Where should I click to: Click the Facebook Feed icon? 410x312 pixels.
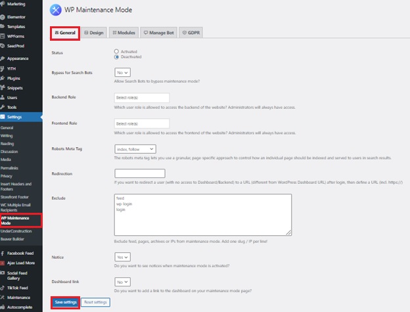coord(3,253)
